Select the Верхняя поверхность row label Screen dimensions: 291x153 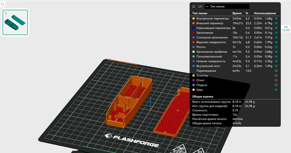211,42
